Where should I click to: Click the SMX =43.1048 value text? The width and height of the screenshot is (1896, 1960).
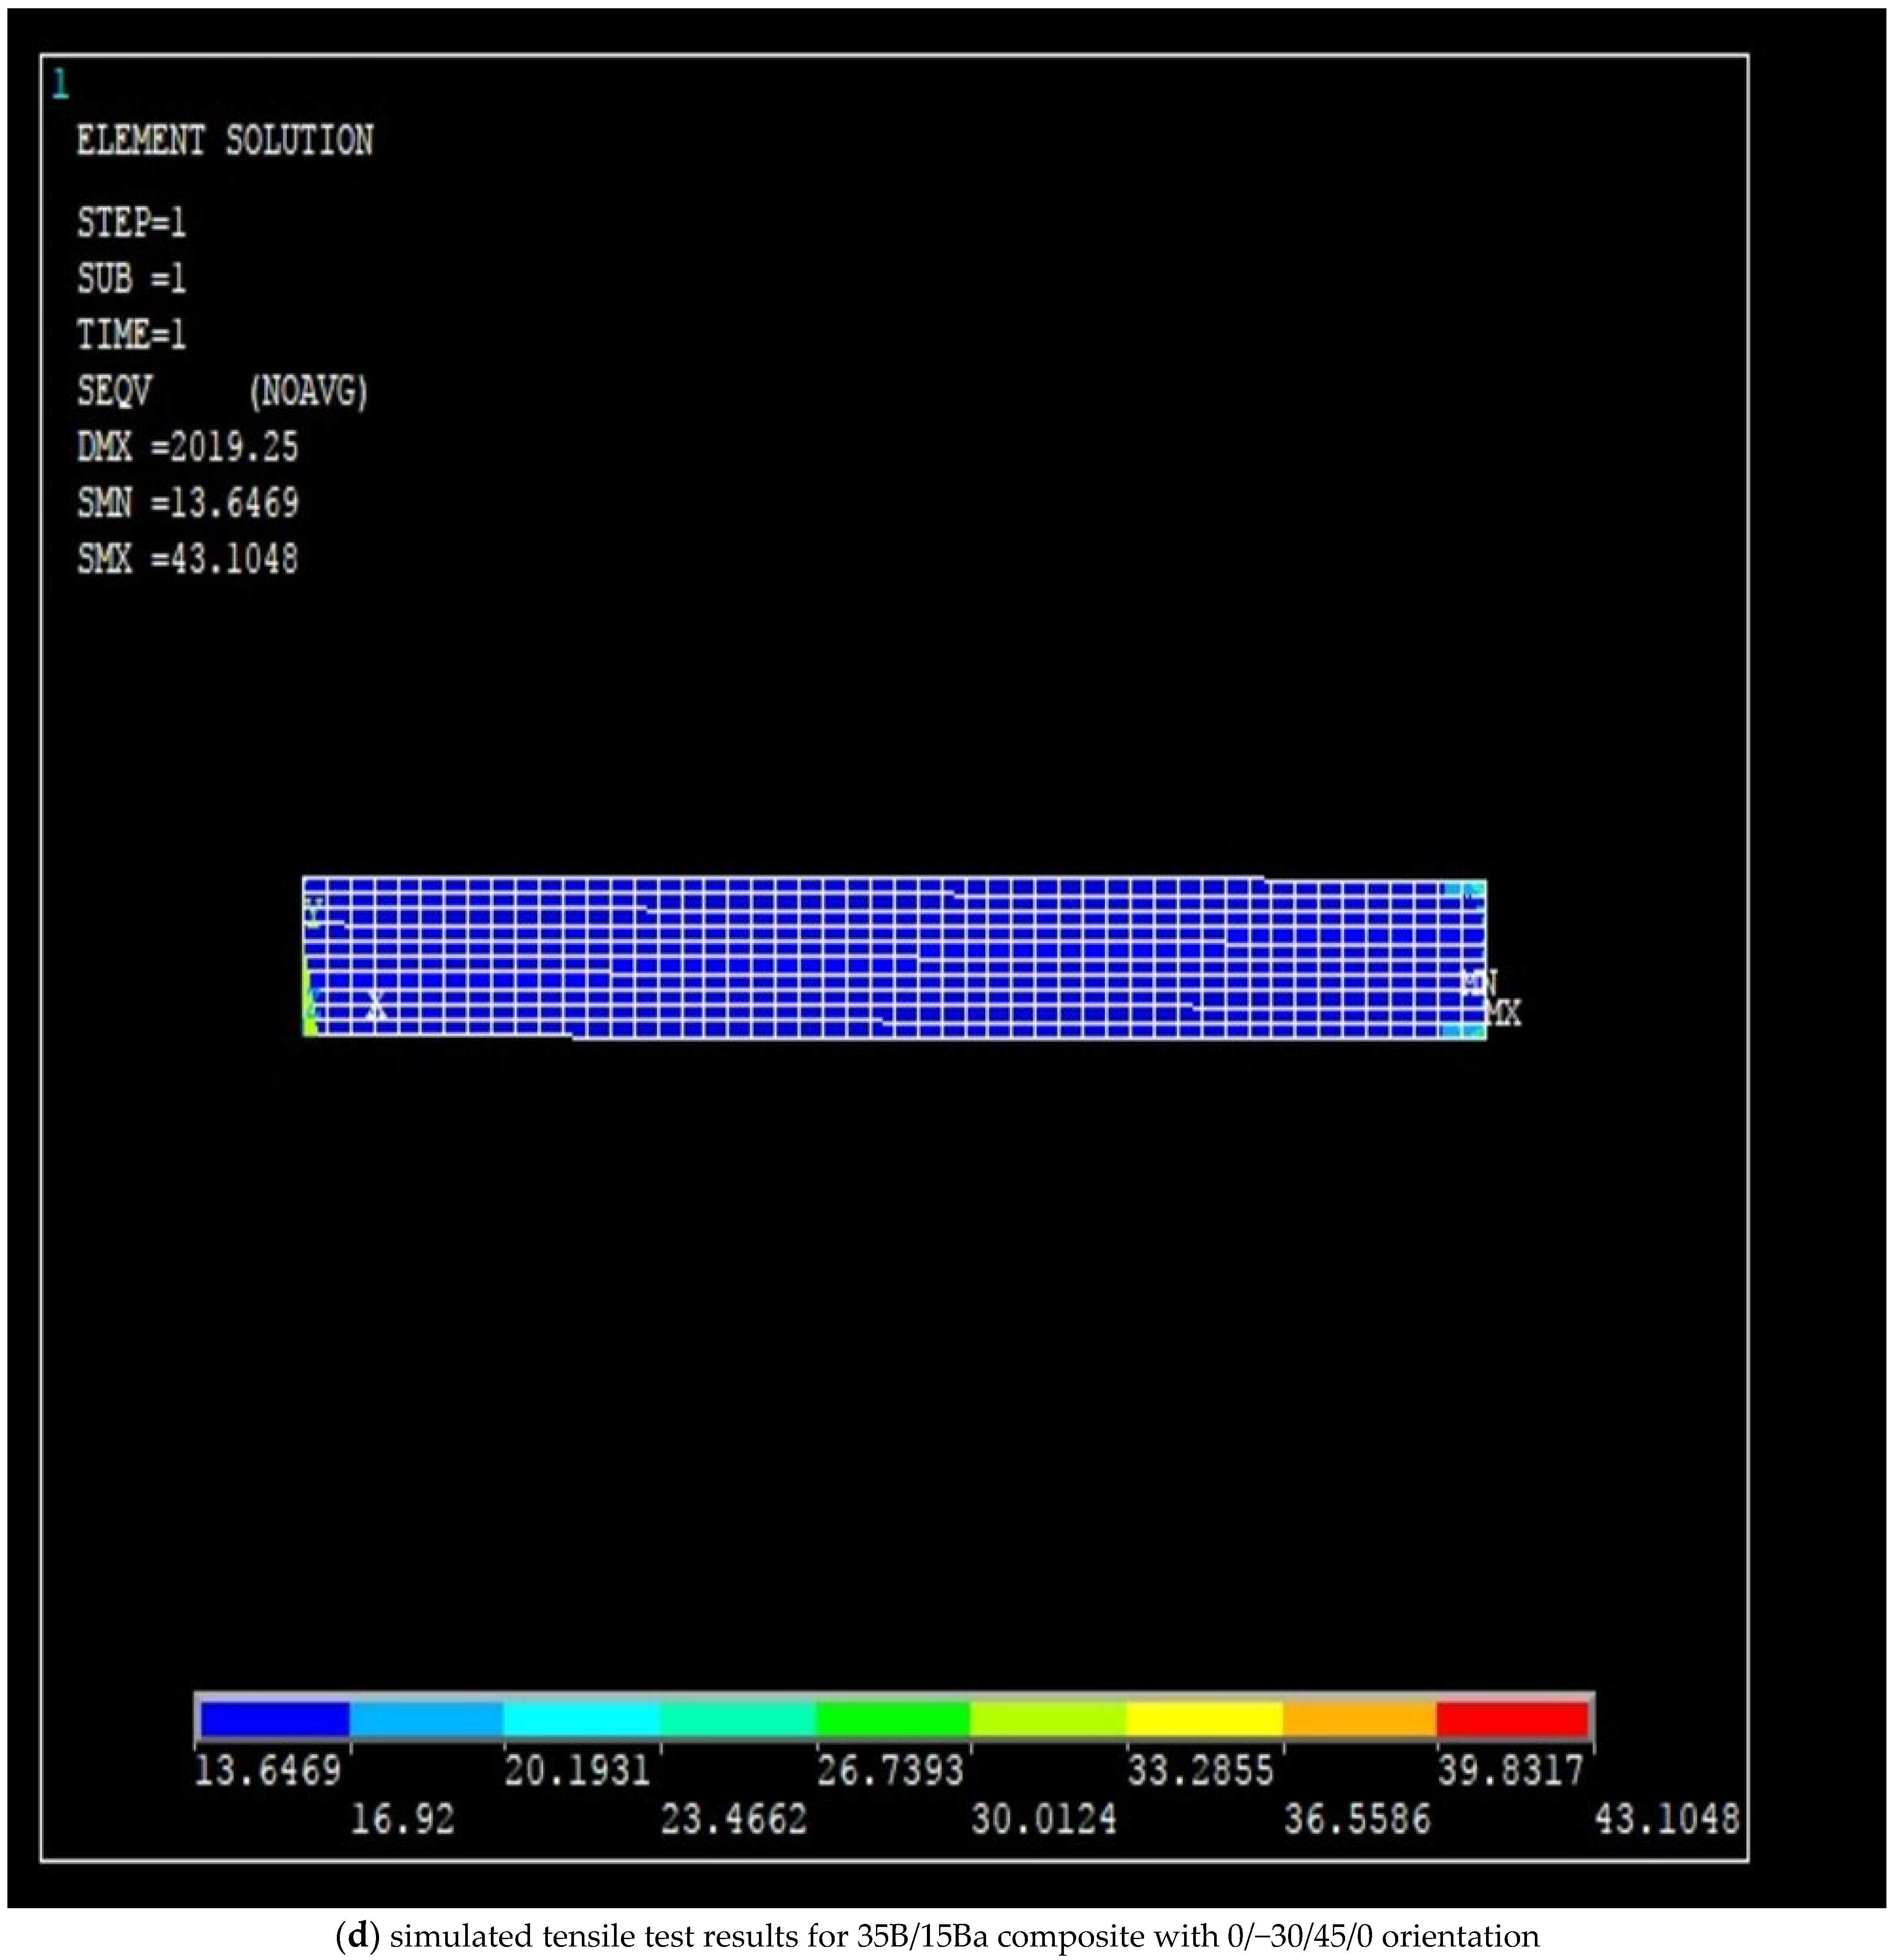click(188, 559)
